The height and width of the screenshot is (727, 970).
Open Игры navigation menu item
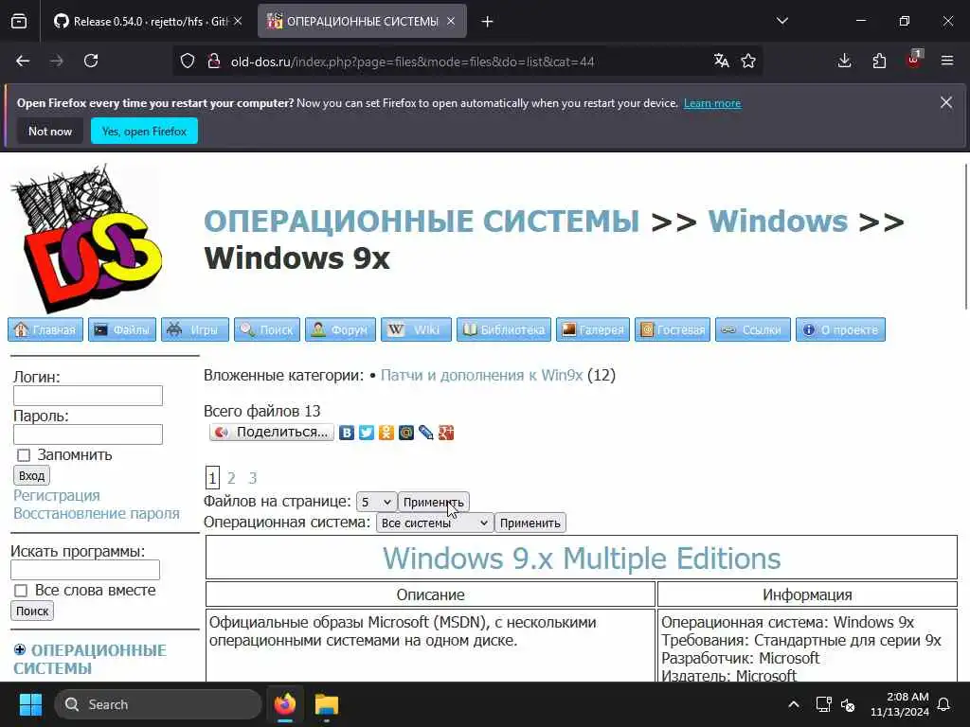point(195,329)
